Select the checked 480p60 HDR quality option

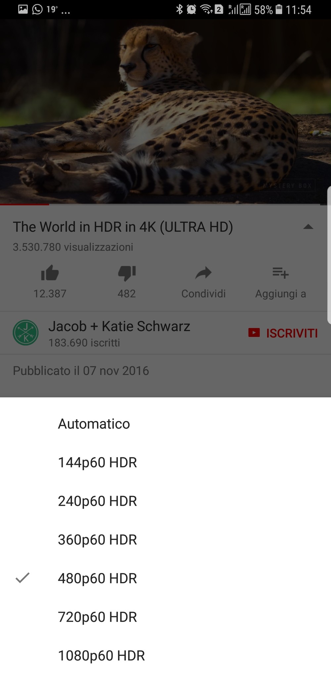[x=165, y=578]
